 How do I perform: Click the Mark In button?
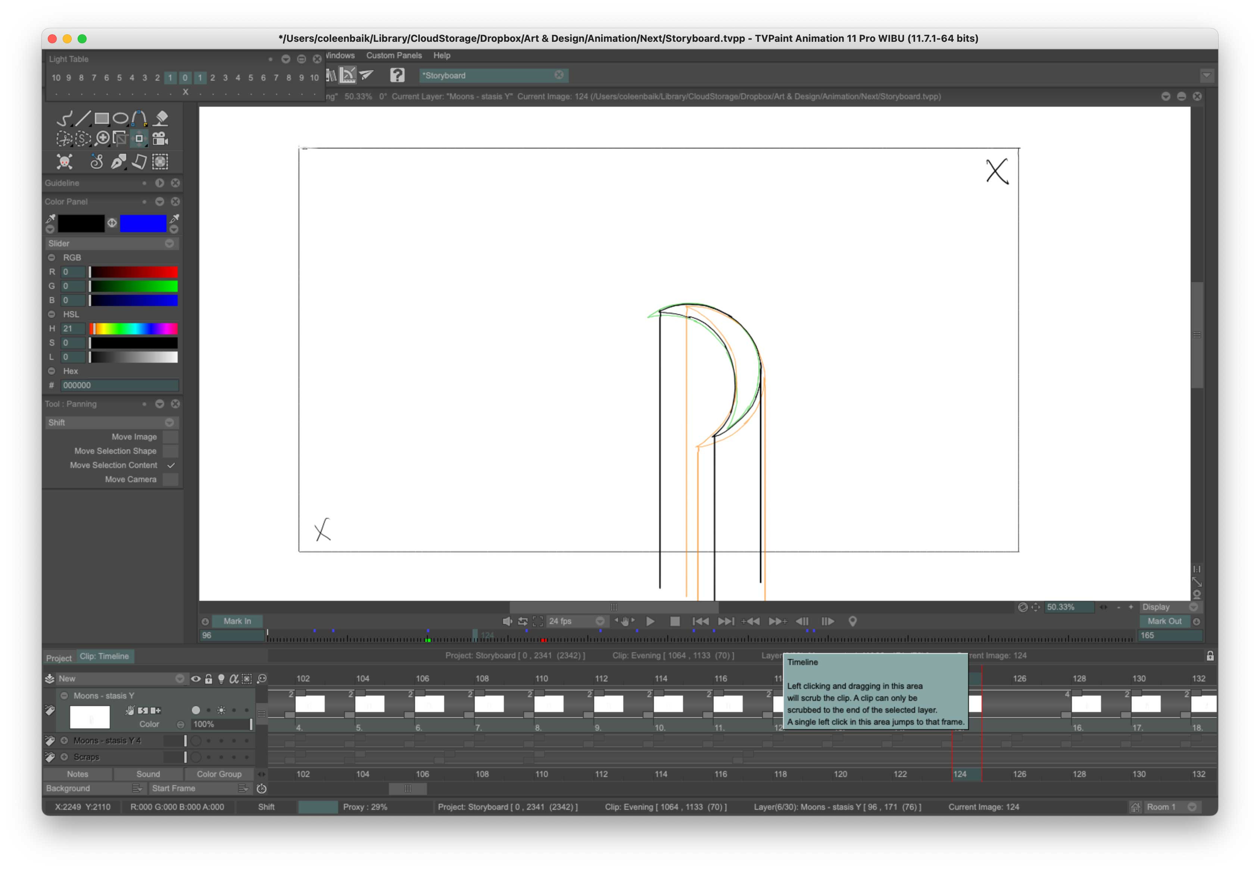[x=237, y=621]
